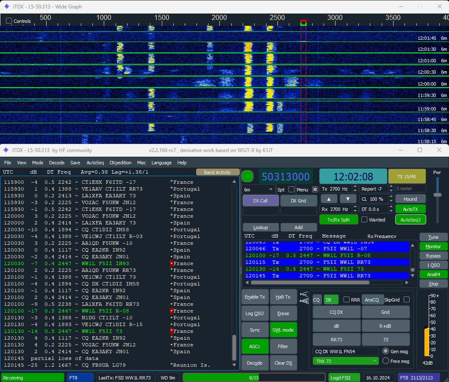Screen dimensions: 449x382
Task: Click Rx Frequency list scroll-right arrow
Action: [407, 282]
